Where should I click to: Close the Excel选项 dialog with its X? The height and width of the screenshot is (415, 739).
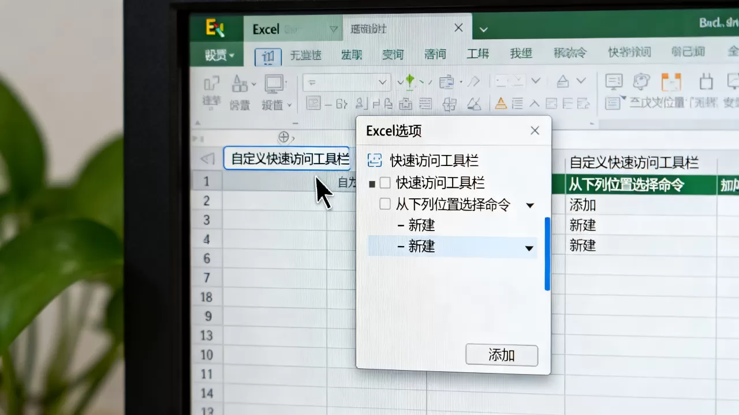(535, 131)
